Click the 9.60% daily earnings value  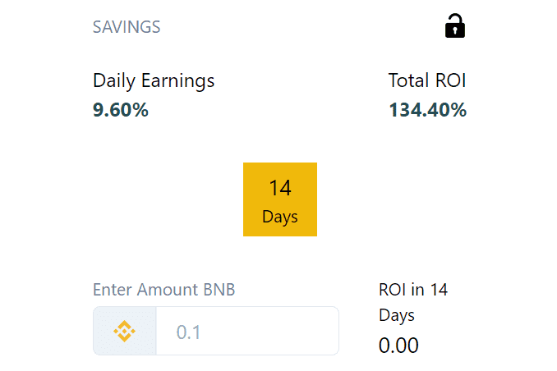pyautogui.click(x=121, y=110)
